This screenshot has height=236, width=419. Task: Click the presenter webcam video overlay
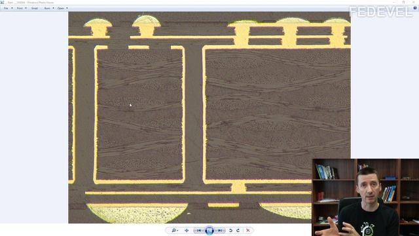[365, 197]
